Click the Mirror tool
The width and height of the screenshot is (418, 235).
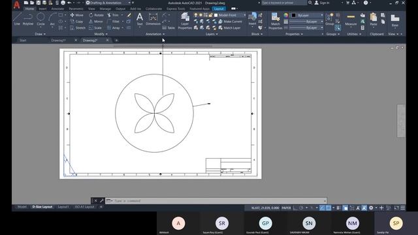96,22
